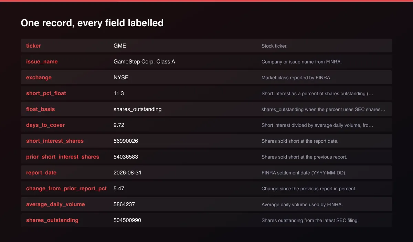Click the value "5864237"
Image resolution: width=413 pixels, height=242 pixels.
click(124, 204)
